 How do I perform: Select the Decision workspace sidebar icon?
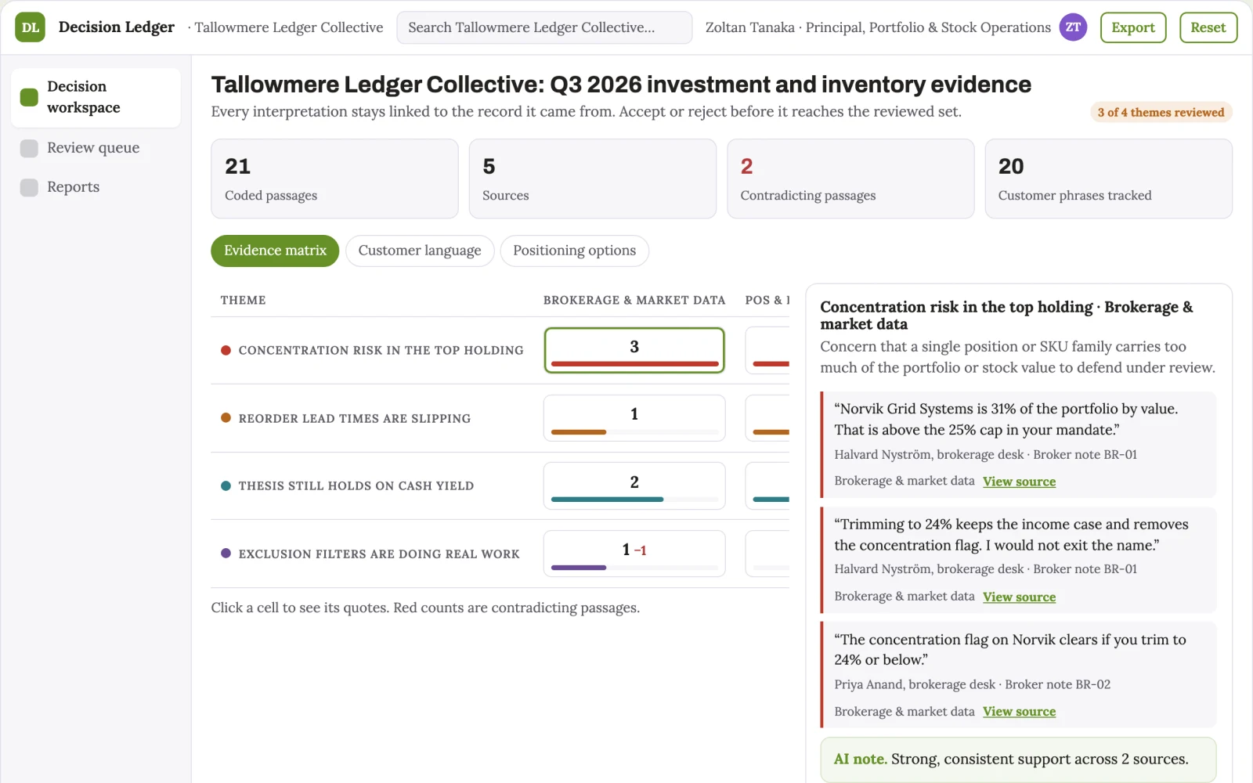(x=29, y=97)
